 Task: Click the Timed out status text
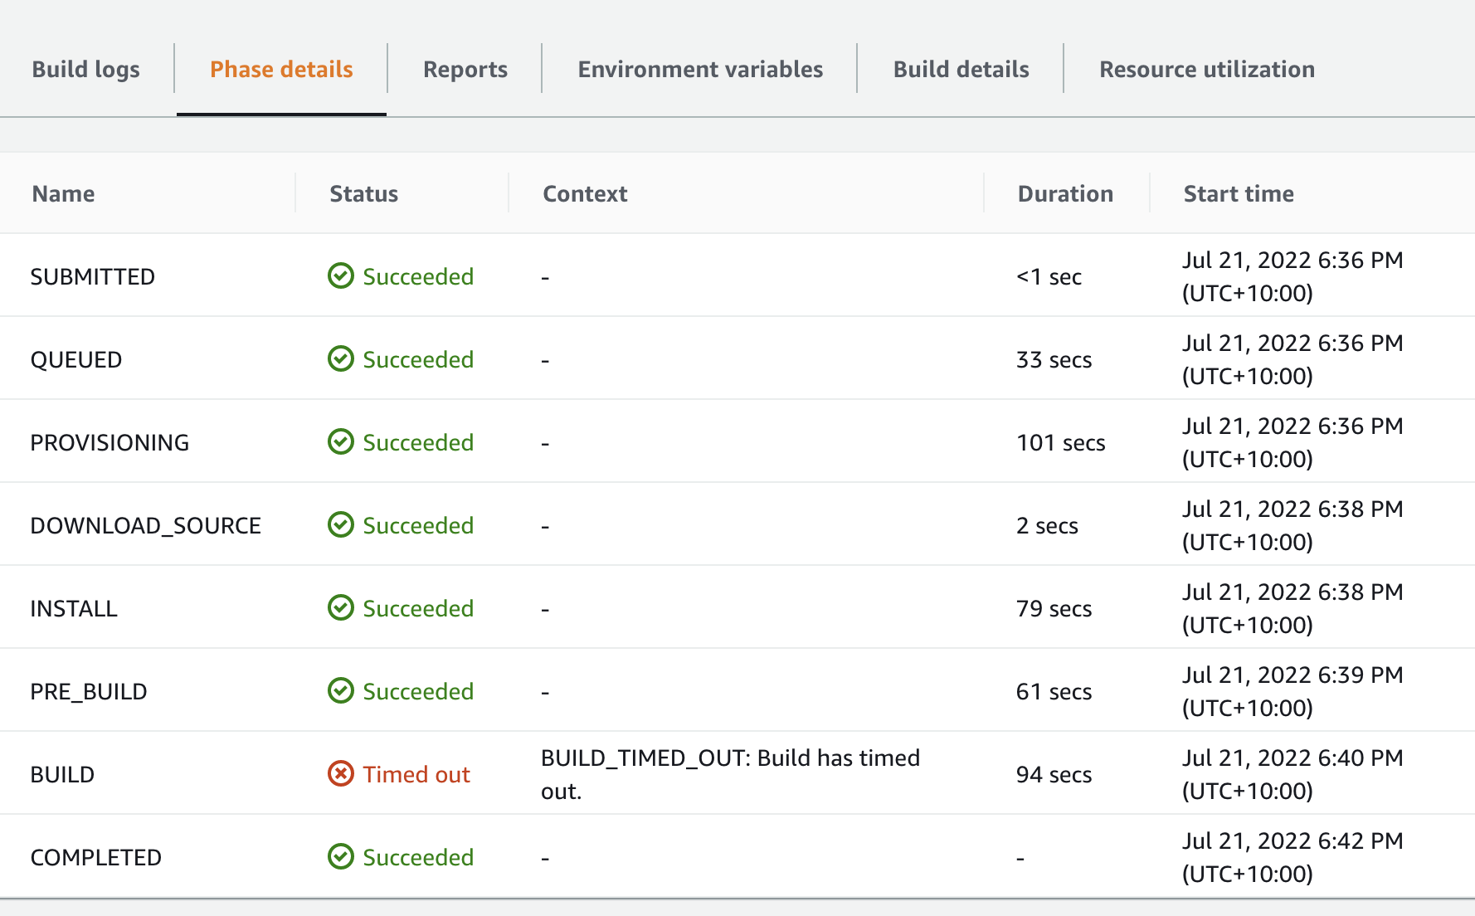click(x=416, y=774)
